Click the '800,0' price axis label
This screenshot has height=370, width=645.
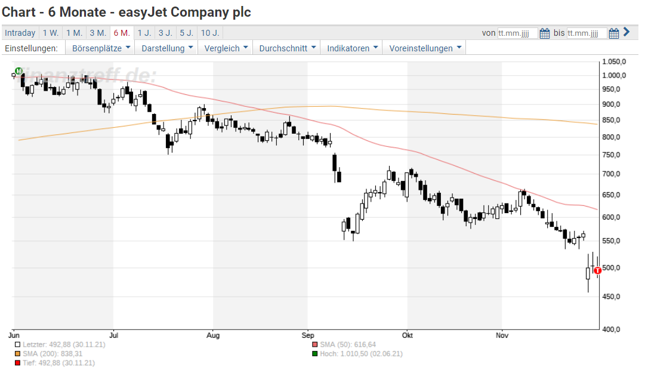(x=611, y=137)
